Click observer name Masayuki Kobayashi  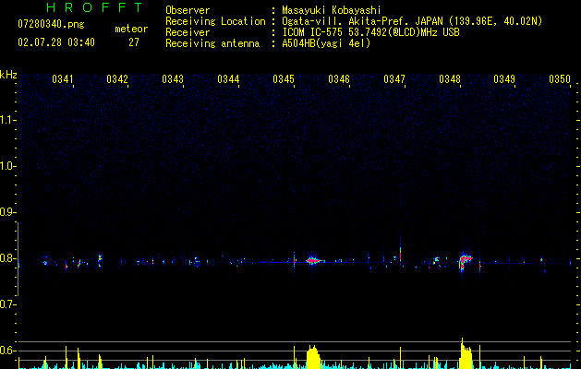(332, 10)
